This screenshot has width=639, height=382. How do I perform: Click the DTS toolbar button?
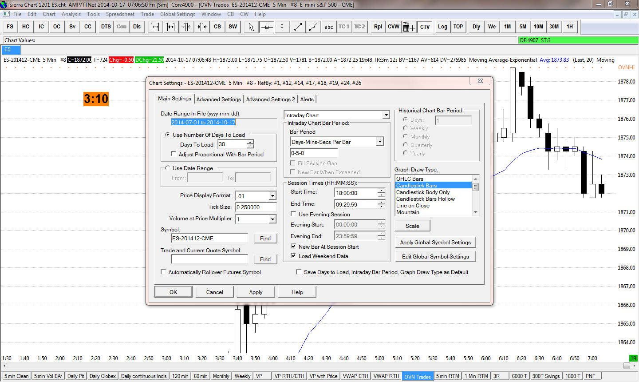106,27
